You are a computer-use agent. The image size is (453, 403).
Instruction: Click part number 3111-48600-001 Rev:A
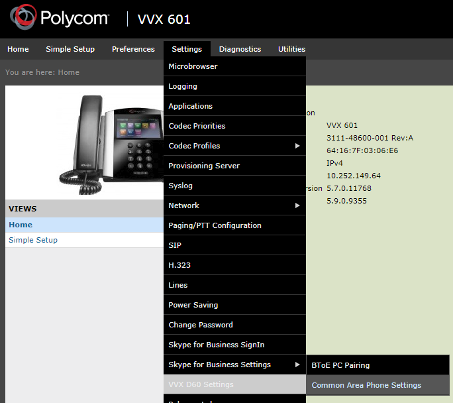click(x=370, y=138)
